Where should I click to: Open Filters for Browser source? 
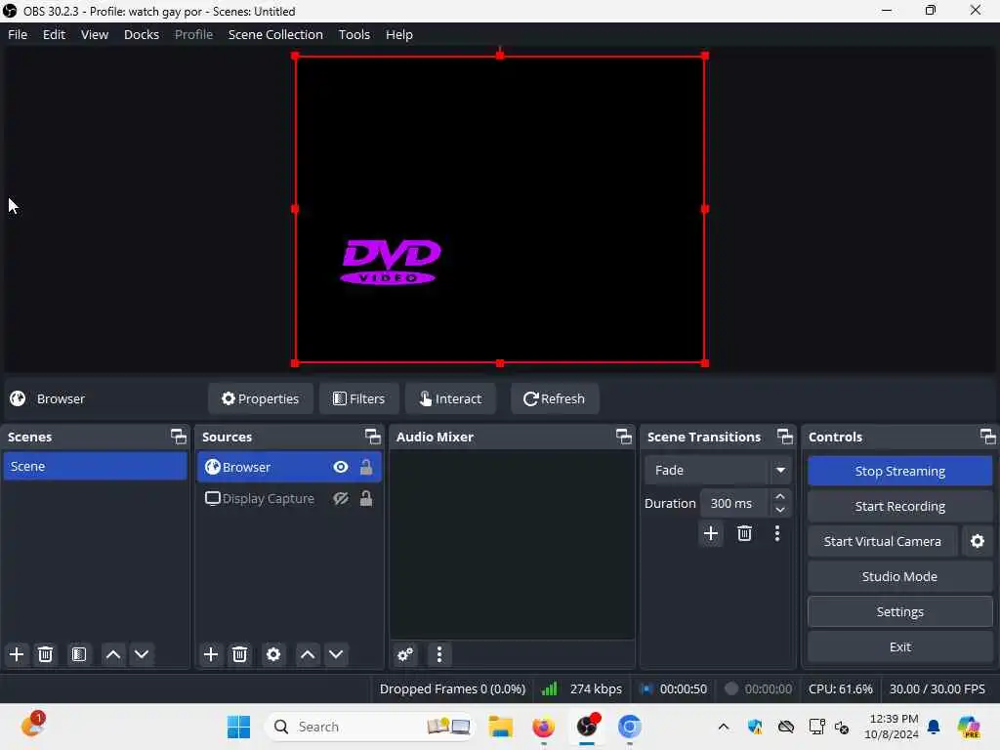[x=359, y=398]
